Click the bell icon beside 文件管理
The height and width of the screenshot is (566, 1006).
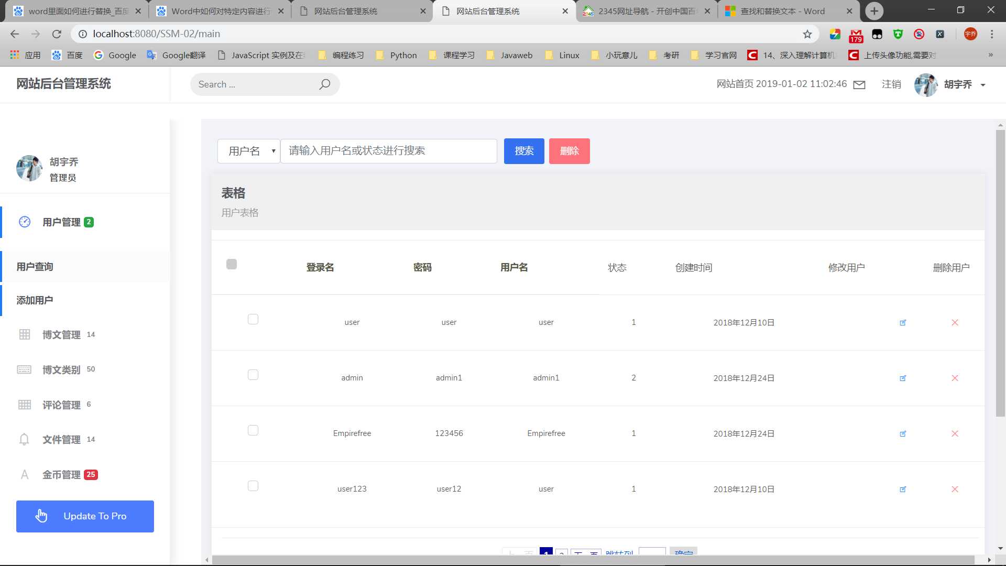click(x=24, y=439)
